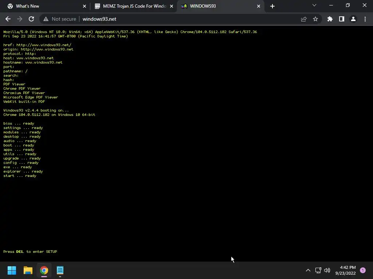Click the 'start ... ready' line
Image resolution: width=373 pixels, height=279 pixels.
click(20, 176)
